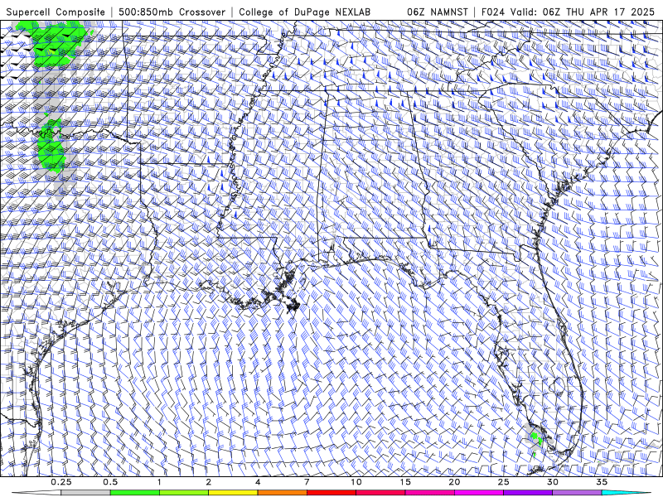
Task: Select the legend value 15
Action: (x=405, y=482)
